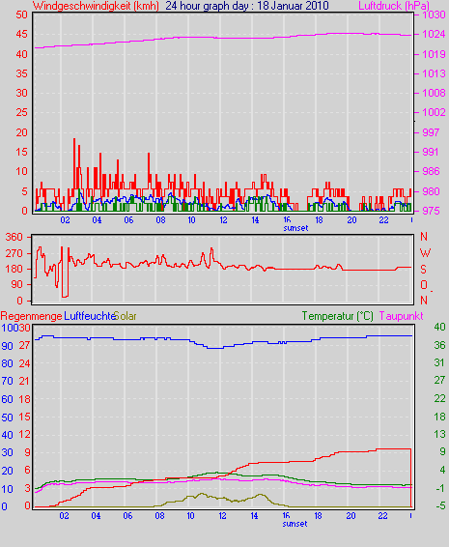This screenshot has width=449, height=547.
Task: Select the red 21 rain axis value
Action: point(25,381)
